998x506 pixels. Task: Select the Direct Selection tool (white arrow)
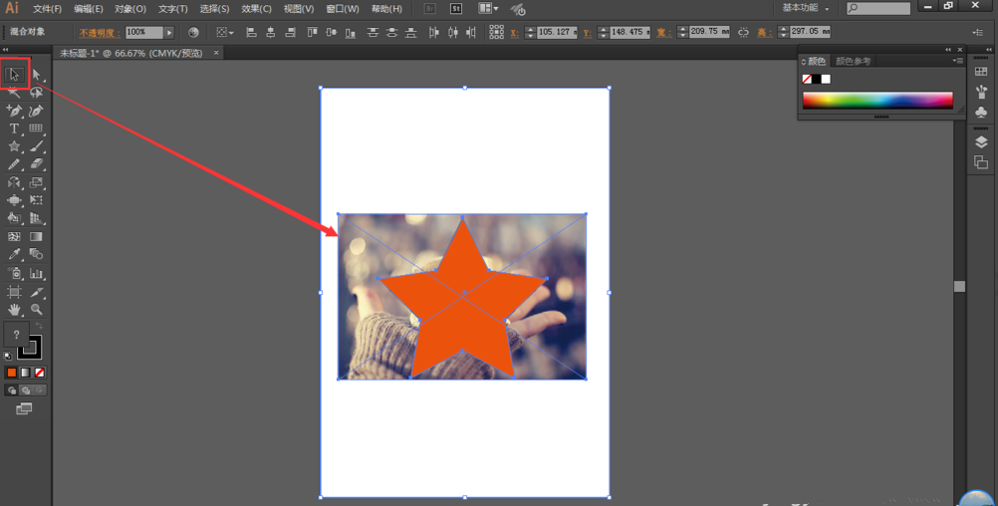[36, 75]
